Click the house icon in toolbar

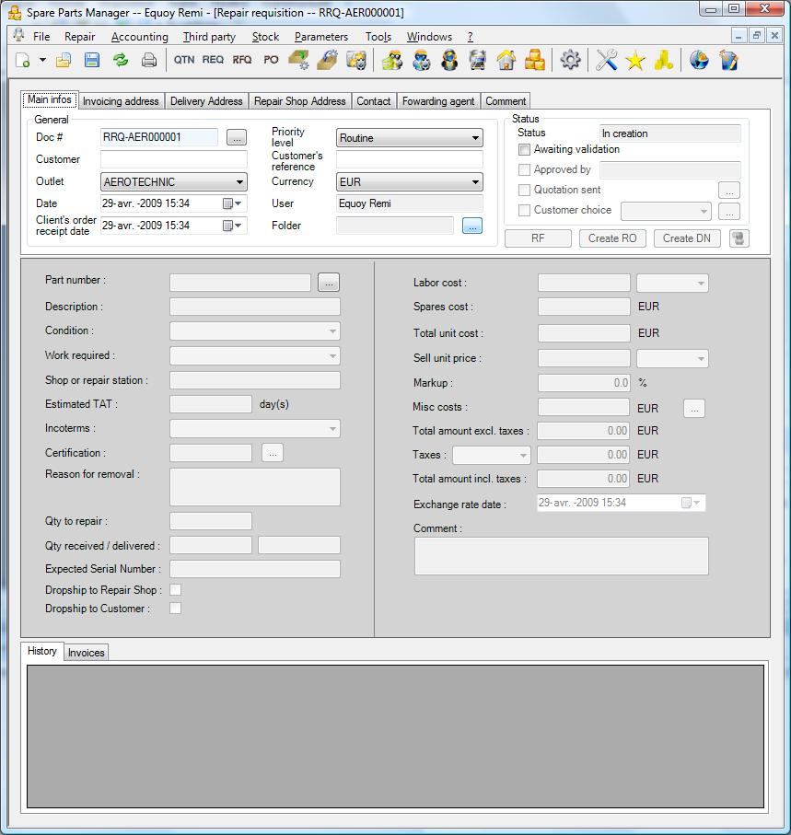click(506, 60)
